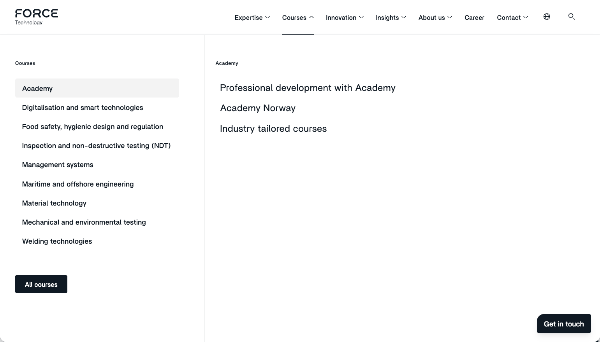Screen dimensions: 600x342
Task: Select the Academy category
Action: pyautogui.click(x=97, y=88)
